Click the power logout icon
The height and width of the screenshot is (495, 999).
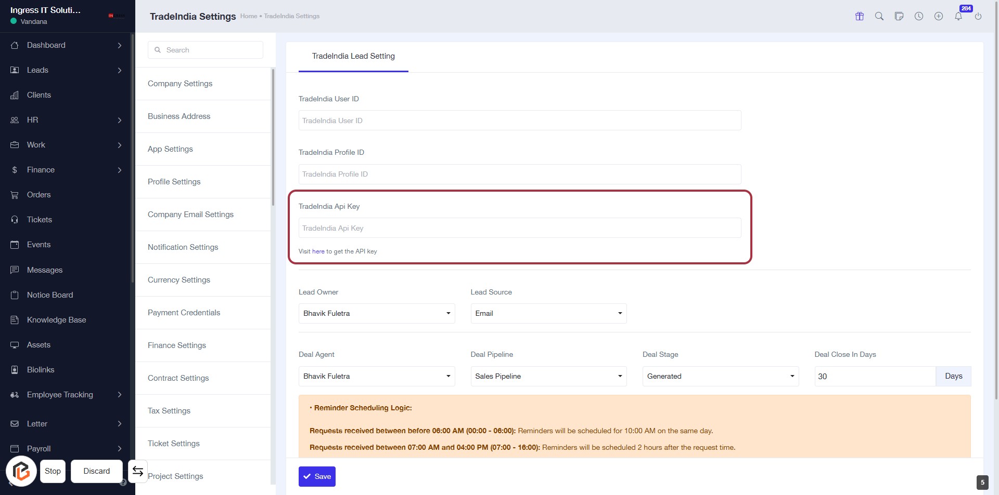pyautogui.click(x=978, y=16)
